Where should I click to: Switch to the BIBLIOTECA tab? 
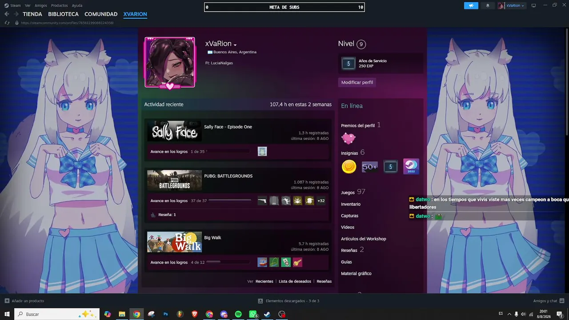pos(64,14)
